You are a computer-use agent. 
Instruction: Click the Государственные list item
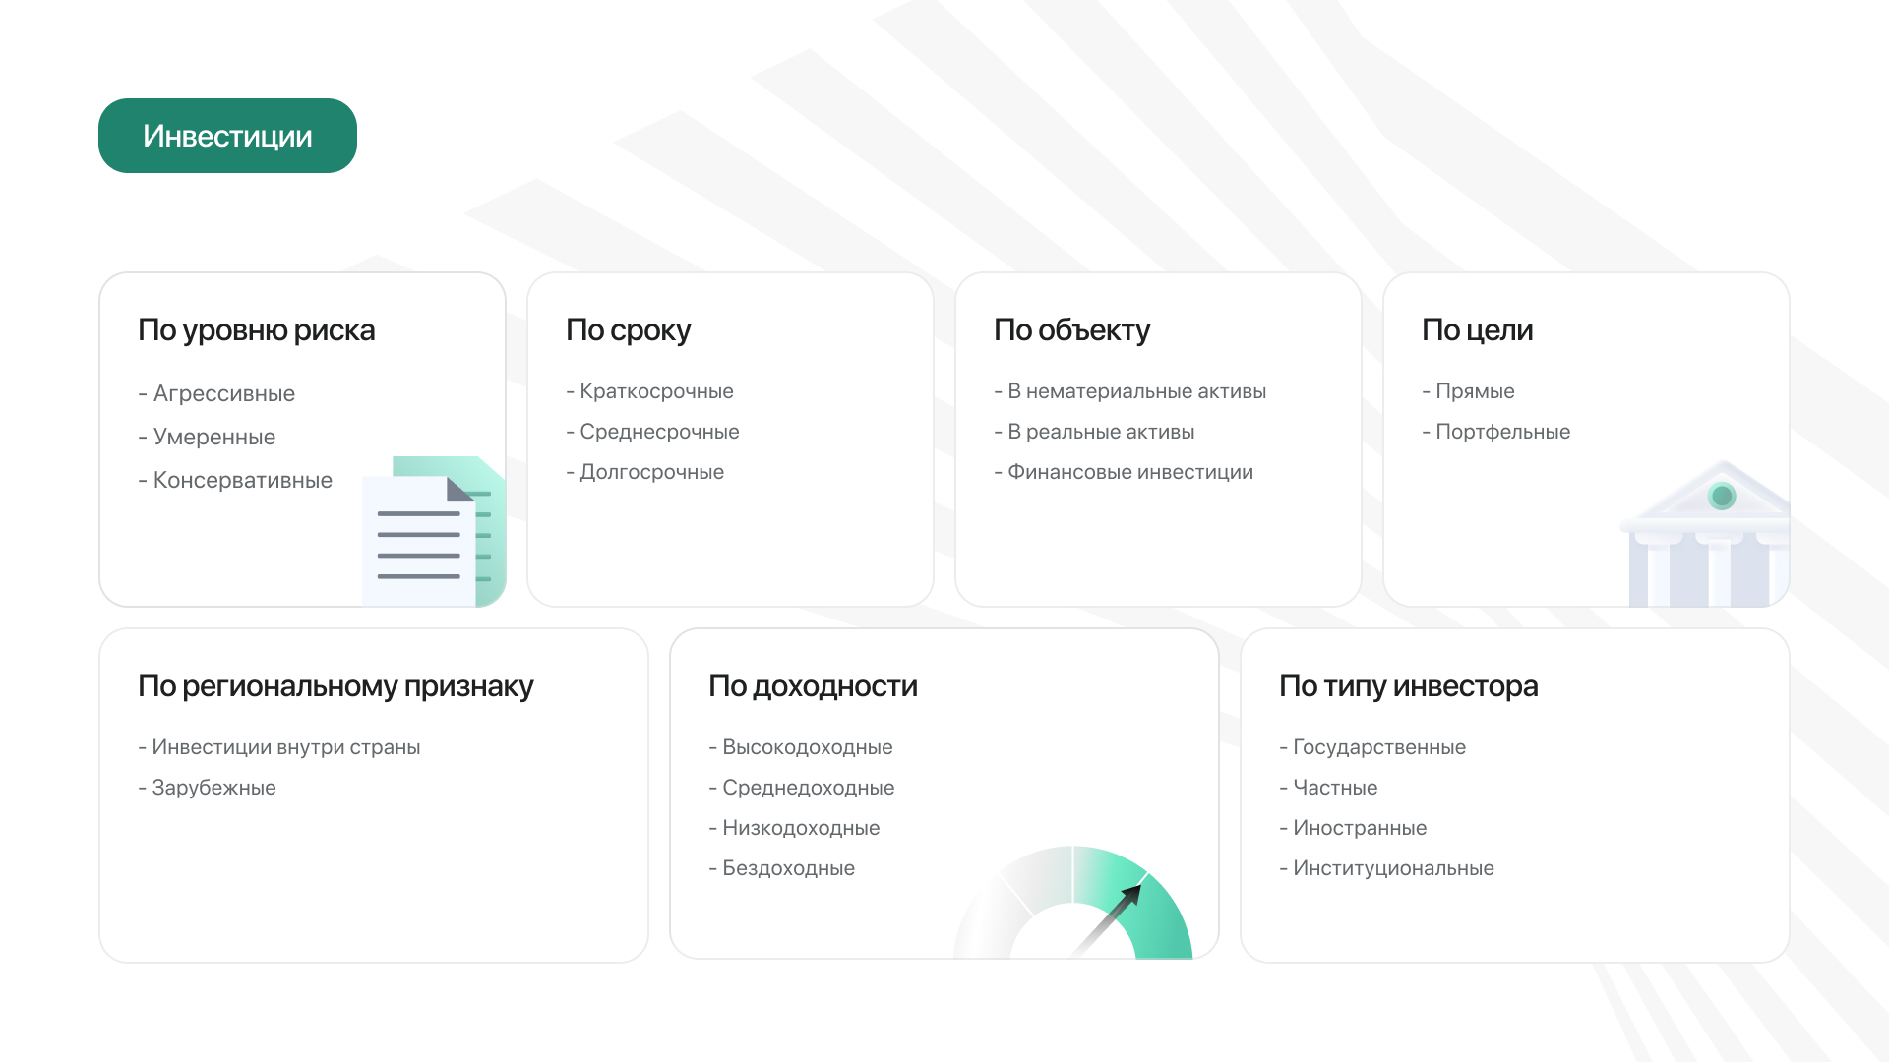(1372, 747)
